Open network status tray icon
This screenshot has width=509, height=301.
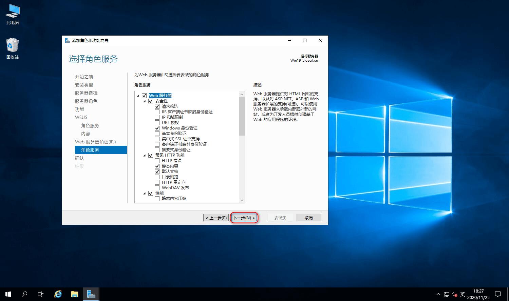(447, 294)
